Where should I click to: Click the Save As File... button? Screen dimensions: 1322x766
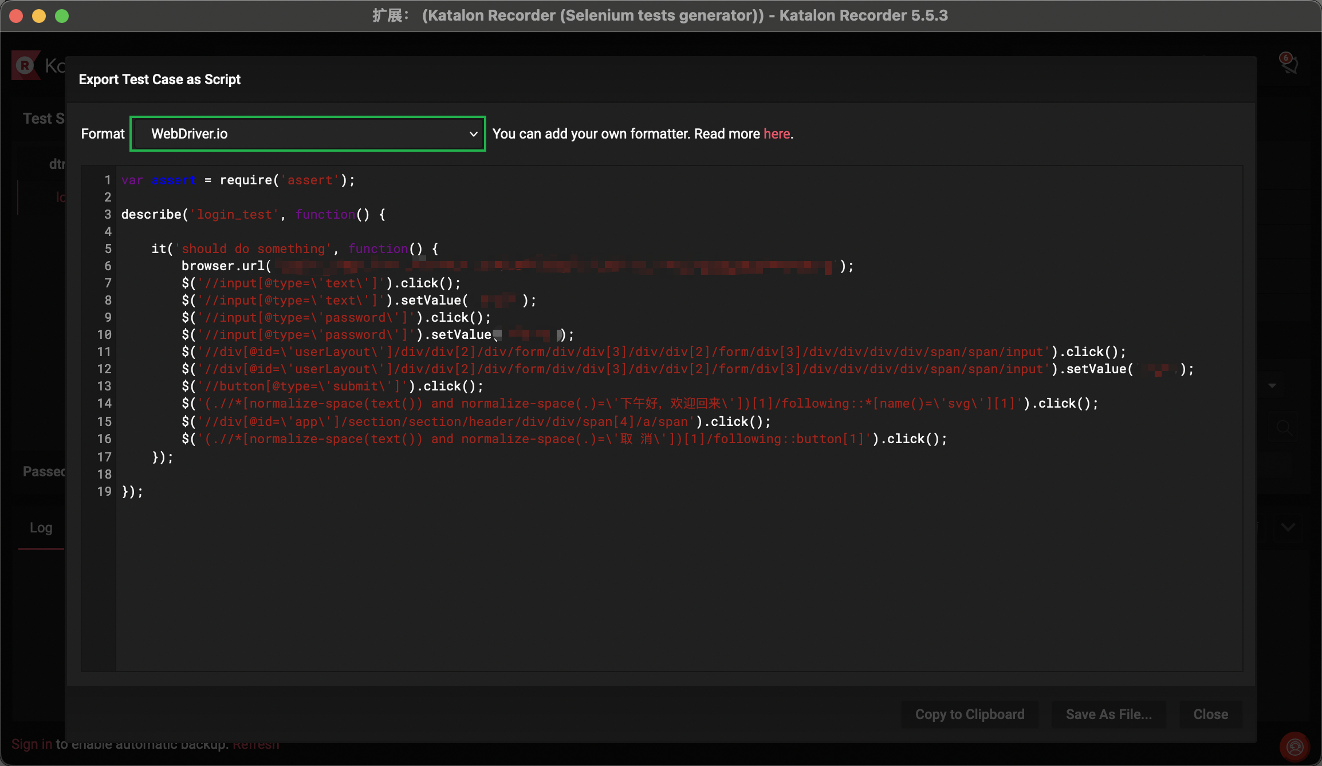(1109, 714)
